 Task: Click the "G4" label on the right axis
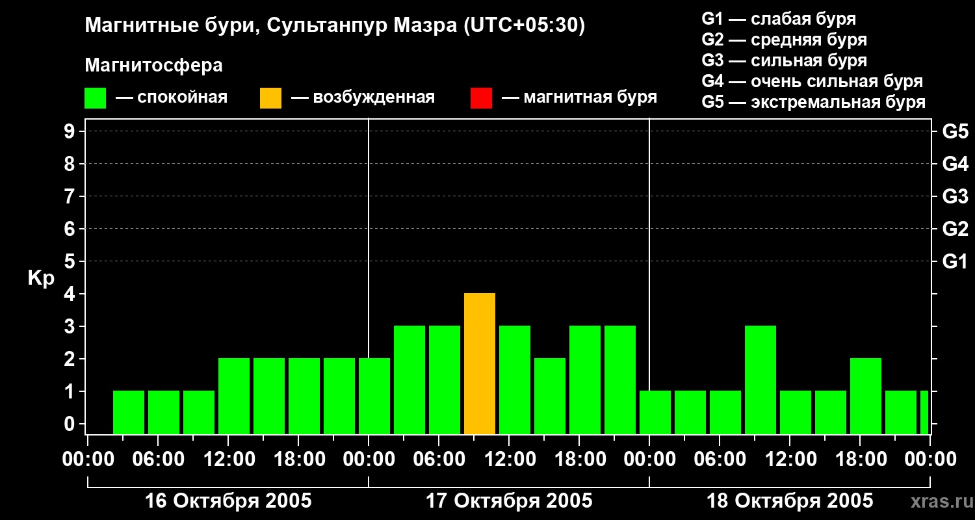(955, 164)
